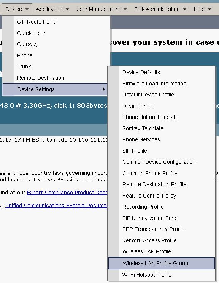Open Export Compliance Product Report link

pyautogui.click(x=67, y=193)
